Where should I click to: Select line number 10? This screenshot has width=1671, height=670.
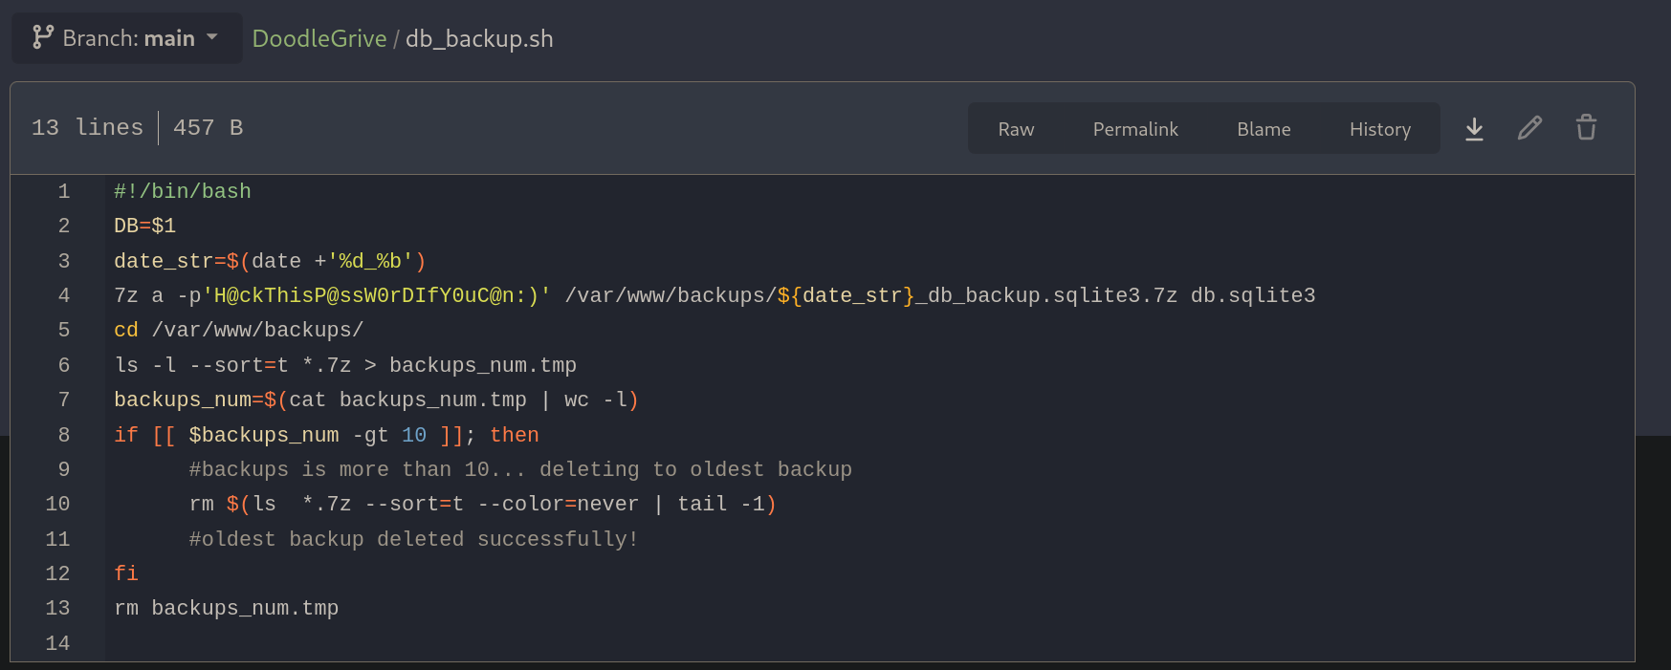pos(58,504)
